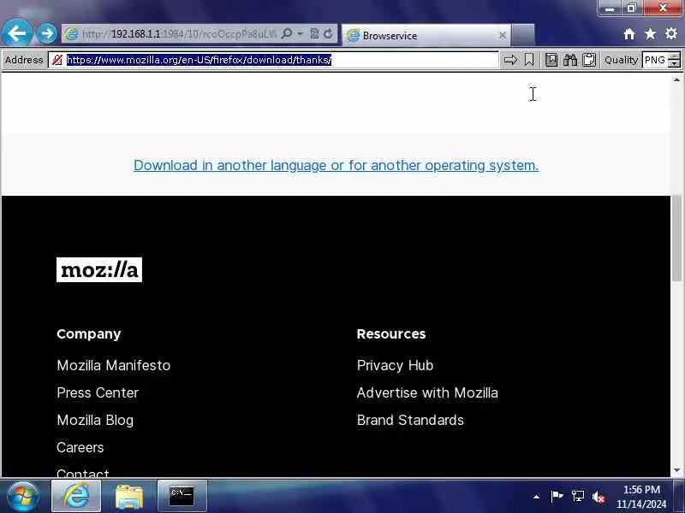Increase Quality with the up stepper arrow
This screenshot has width=685, height=513.
(675, 56)
